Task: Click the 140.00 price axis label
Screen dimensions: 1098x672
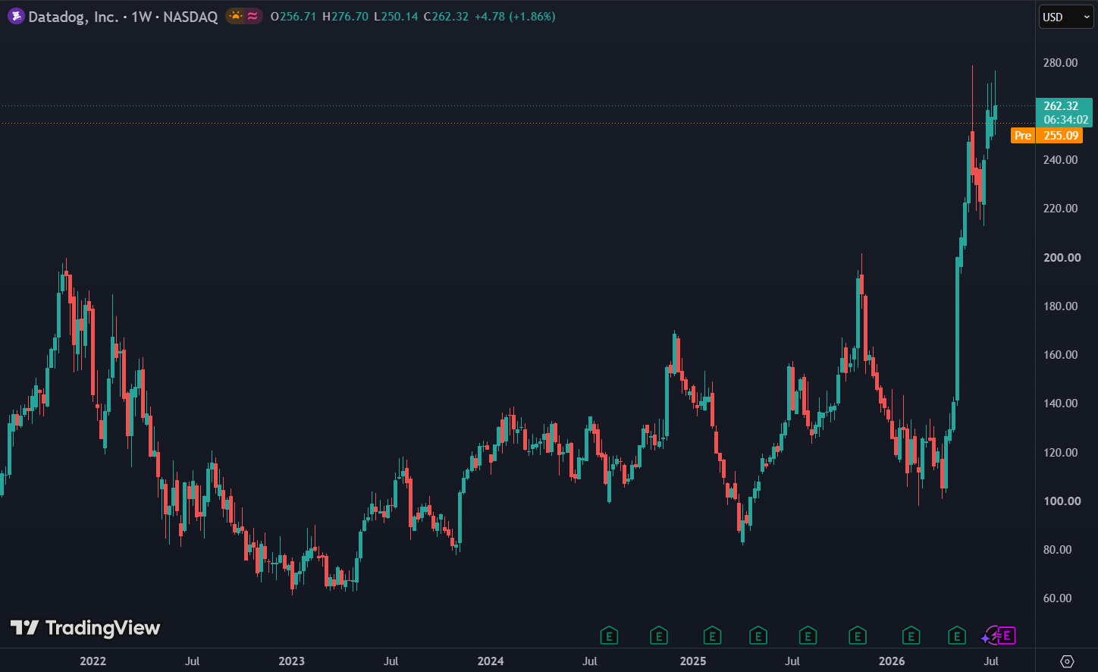Action: click(x=1060, y=403)
